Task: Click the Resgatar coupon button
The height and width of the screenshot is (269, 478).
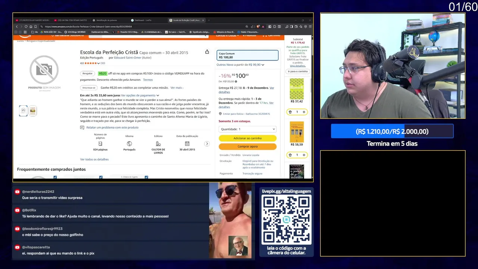Action: click(x=87, y=74)
